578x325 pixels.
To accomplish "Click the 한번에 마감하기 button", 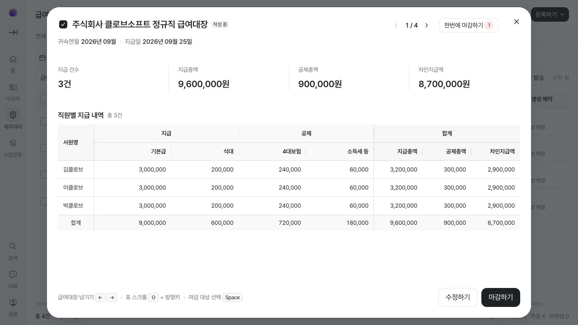I will tap(469, 25).
